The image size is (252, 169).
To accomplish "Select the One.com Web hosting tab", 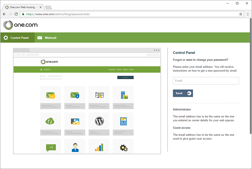I will pyautogui.click(x=22, y=7).
